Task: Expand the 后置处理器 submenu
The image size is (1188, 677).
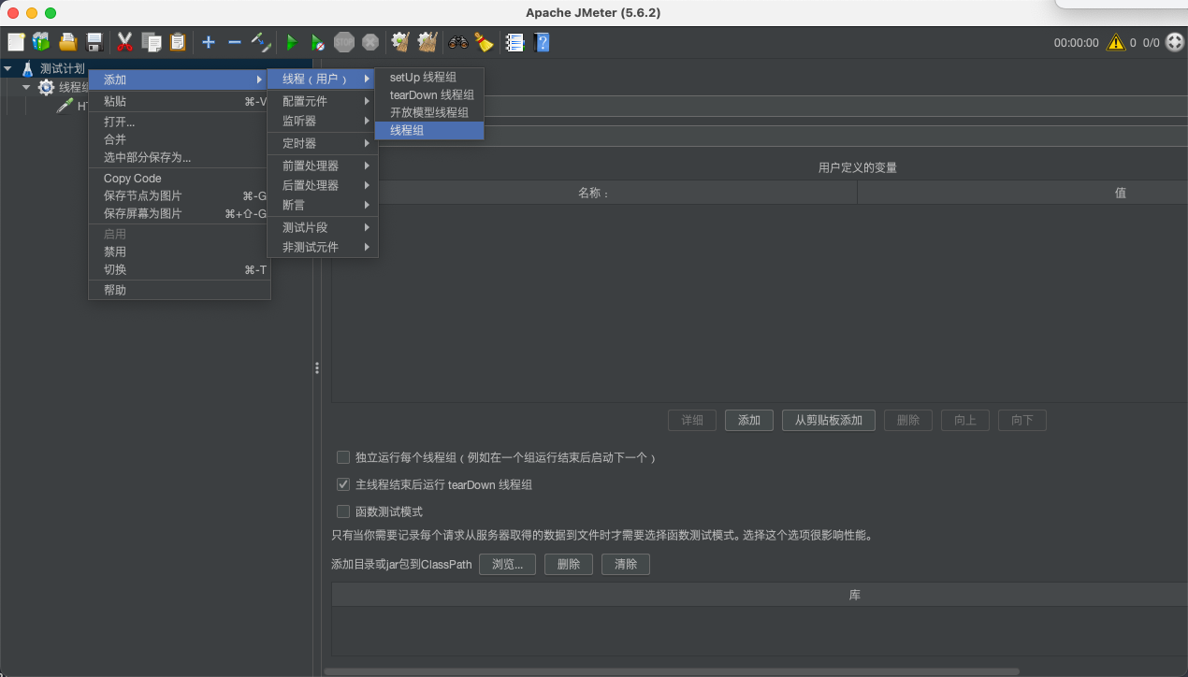Action: [322, 185]
